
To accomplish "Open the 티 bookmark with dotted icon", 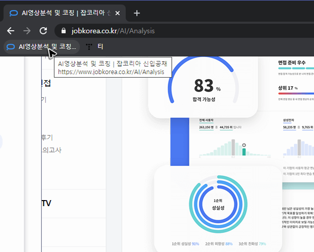I will coord(95,47).
